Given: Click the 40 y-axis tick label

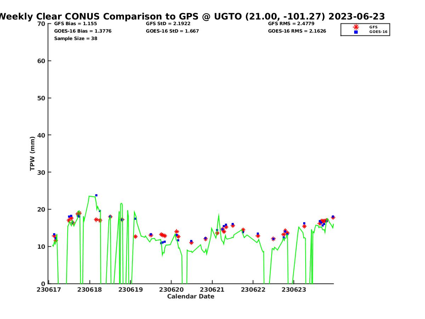Looking at the screenshot, I should point(41,135).
